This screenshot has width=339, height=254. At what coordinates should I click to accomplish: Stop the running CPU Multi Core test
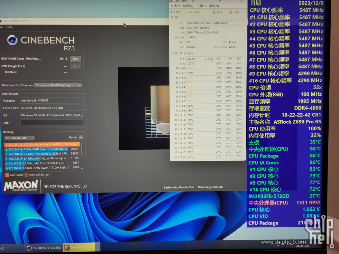(x=75, y=59)
